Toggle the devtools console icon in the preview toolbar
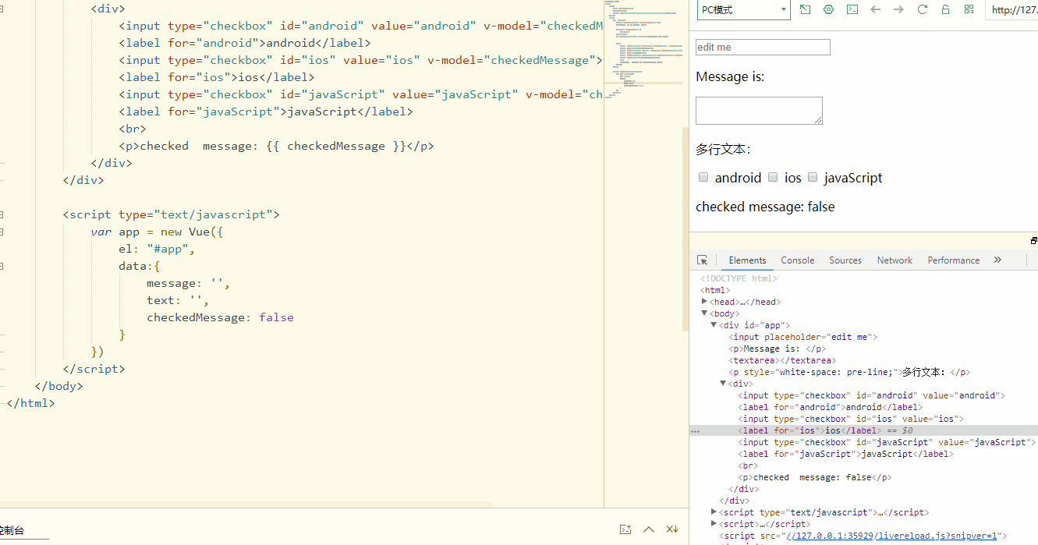Viewport: 1038px width, 545px height. click(852, 9)
